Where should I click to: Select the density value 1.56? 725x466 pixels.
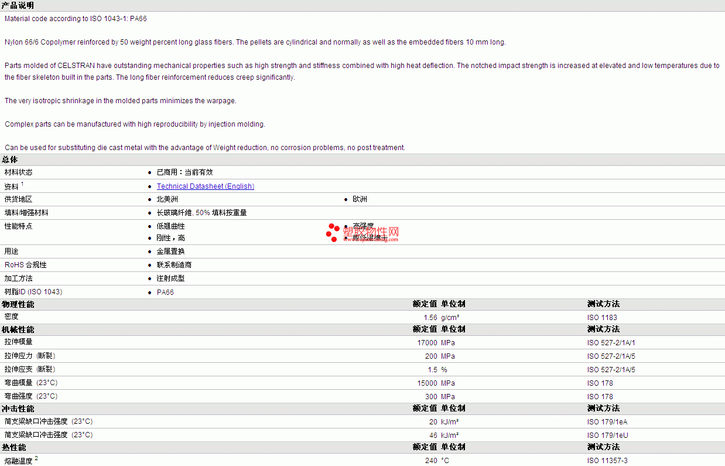tap(430, 318)
